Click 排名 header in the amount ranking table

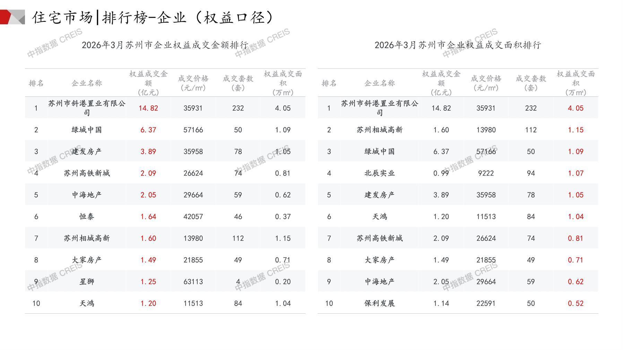coord(36,83)
